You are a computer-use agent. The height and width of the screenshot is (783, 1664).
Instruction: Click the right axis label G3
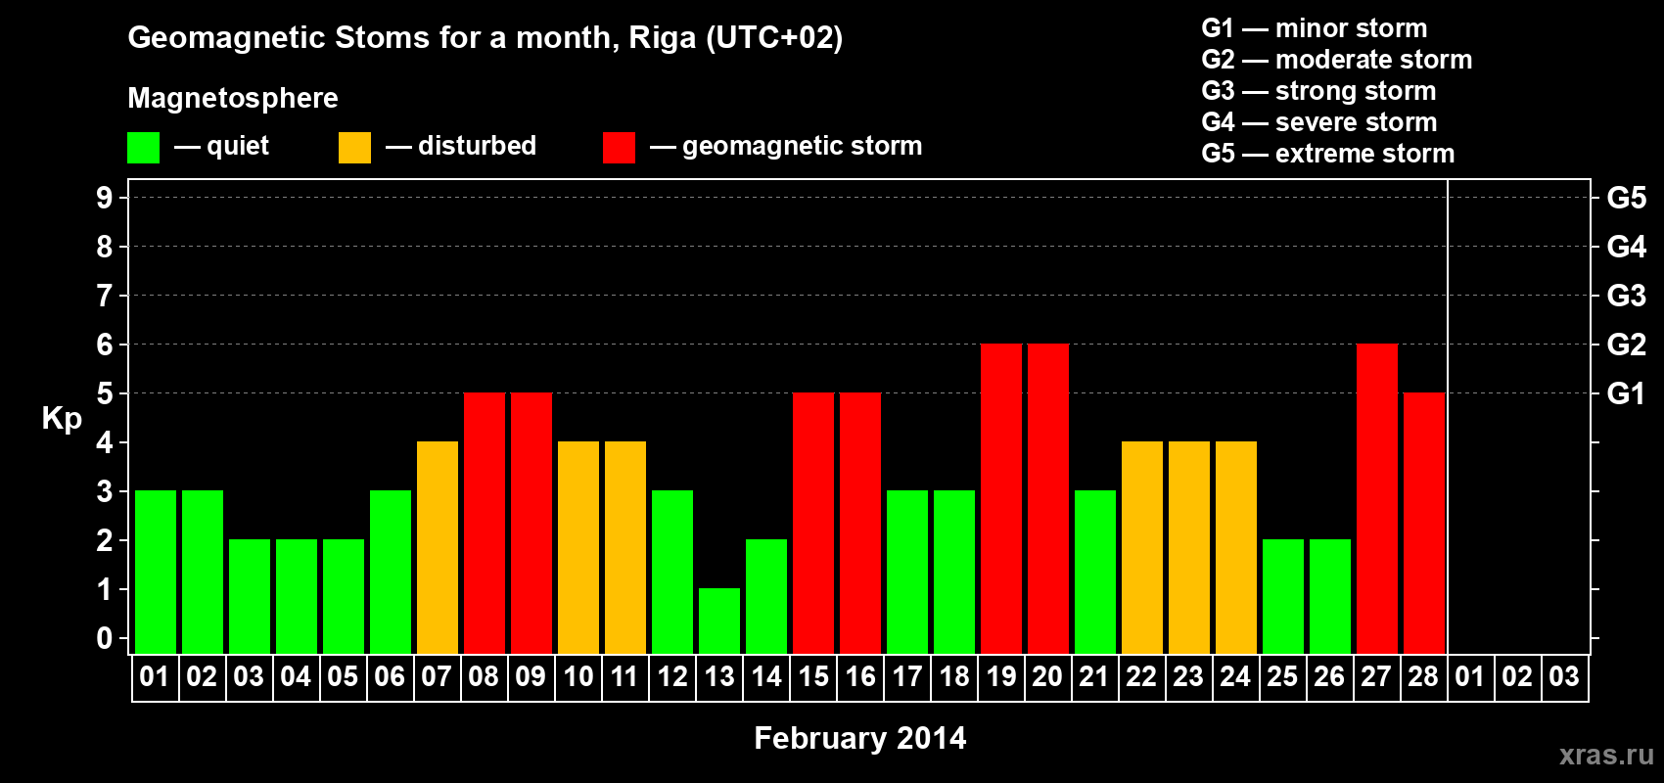(1627, 296)
